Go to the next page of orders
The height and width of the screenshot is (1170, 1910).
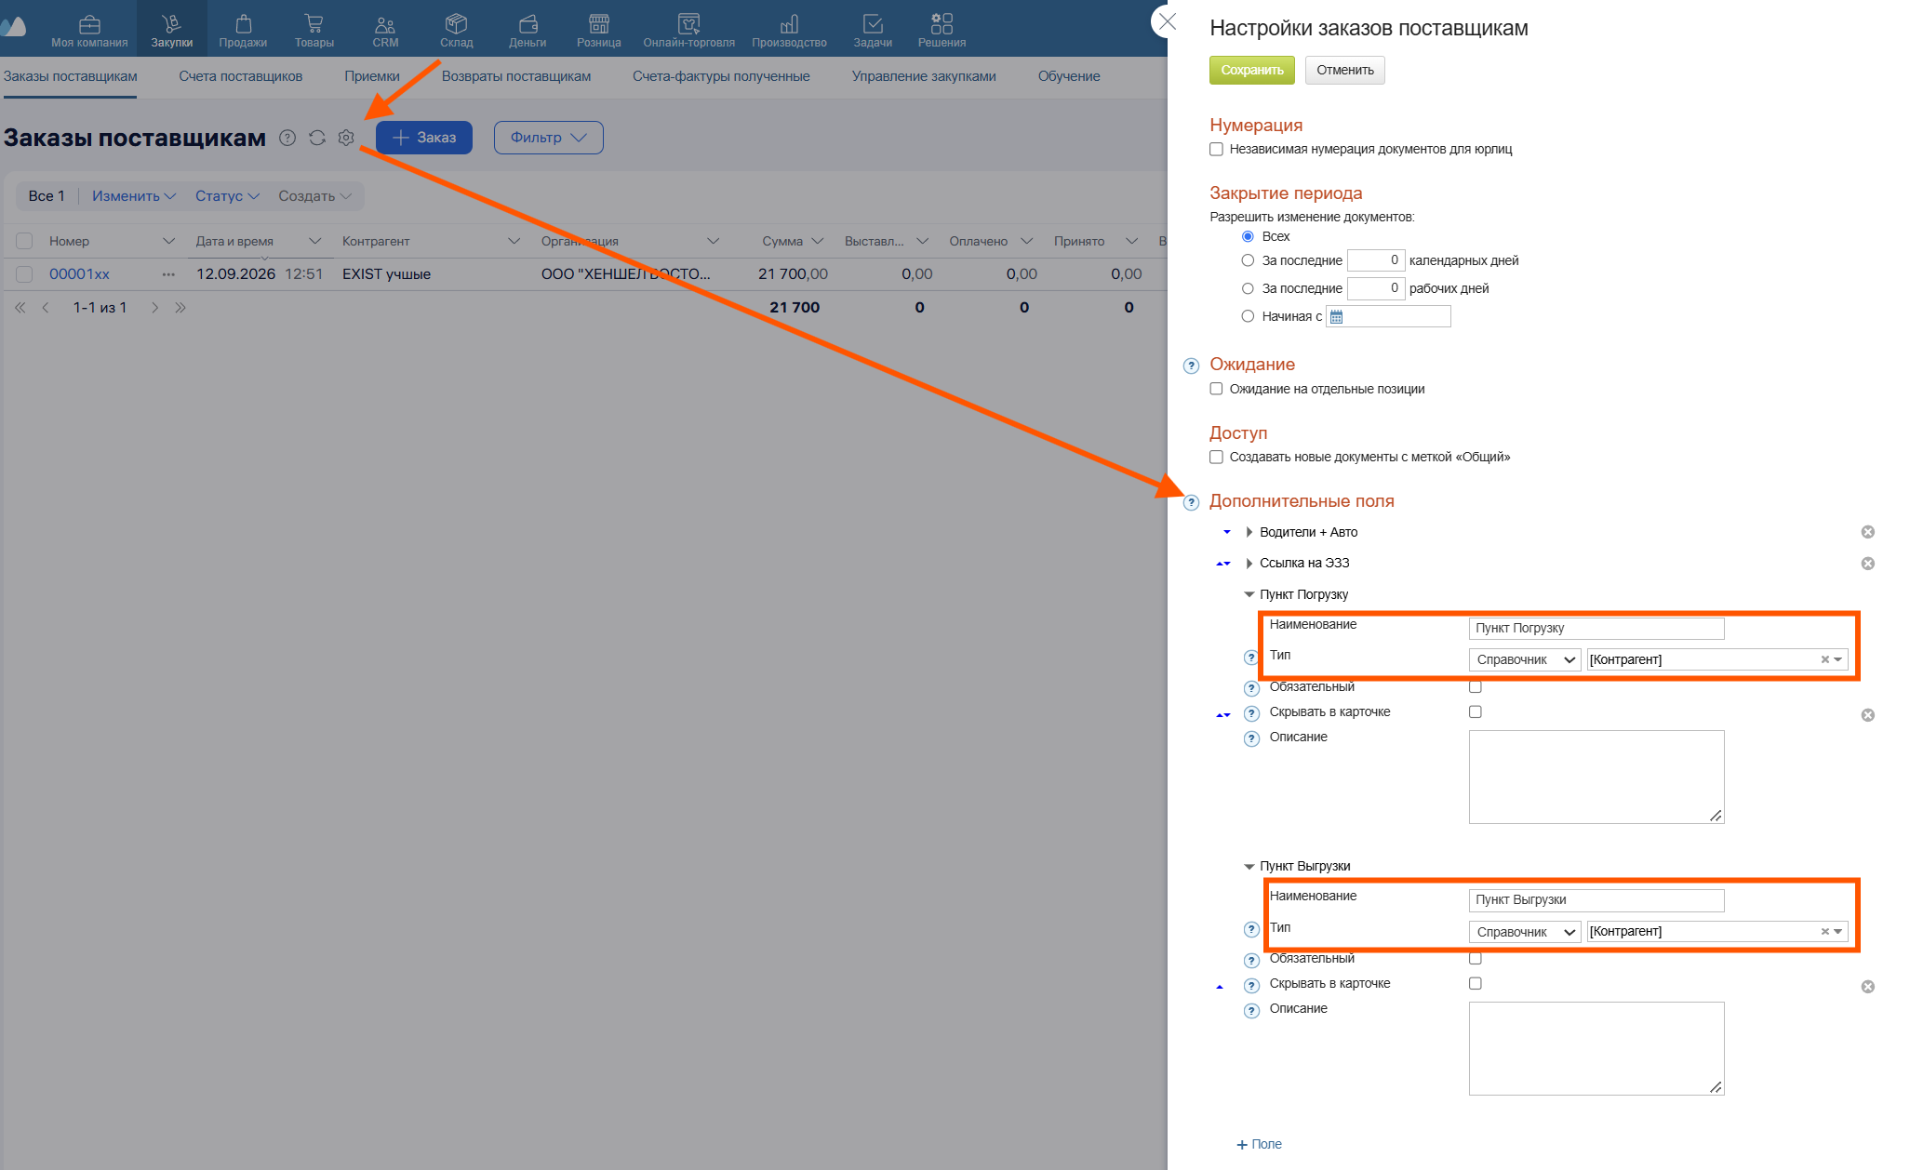click(155, 308)
